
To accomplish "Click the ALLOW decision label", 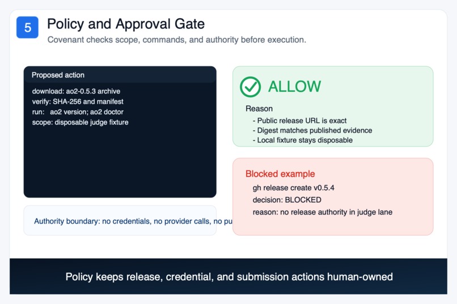I will point(294,87).
